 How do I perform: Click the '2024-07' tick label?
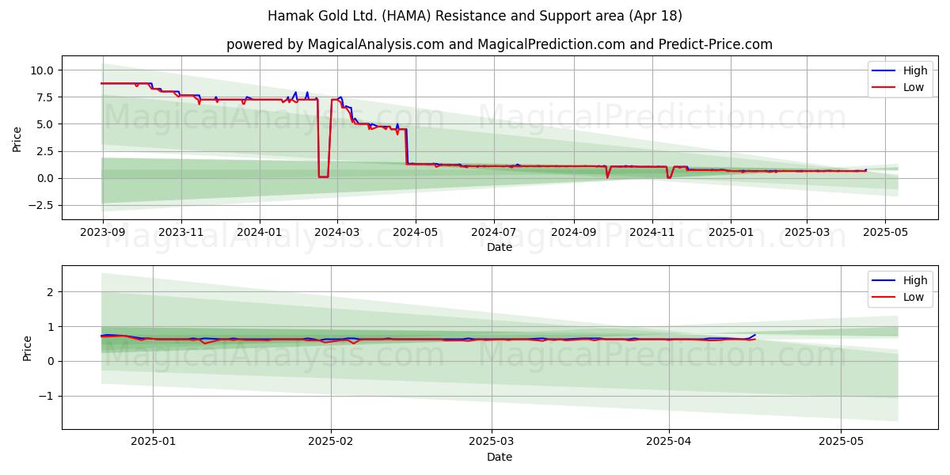pyautogui.click(x=494, y=231)
